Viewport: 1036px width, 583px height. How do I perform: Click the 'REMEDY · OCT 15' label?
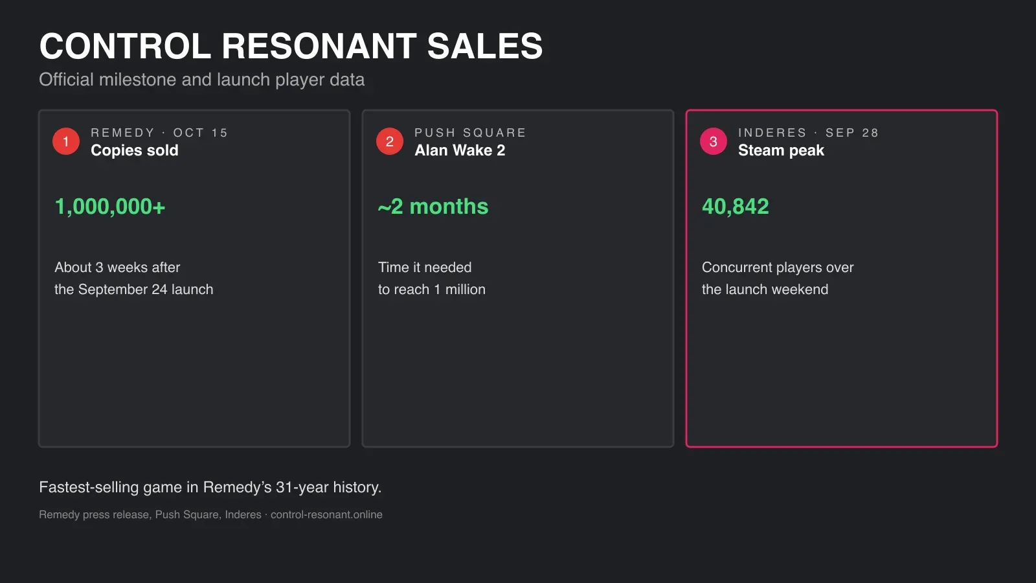159,133
